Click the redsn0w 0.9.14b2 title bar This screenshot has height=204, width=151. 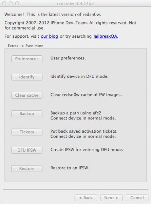(75, 3)
